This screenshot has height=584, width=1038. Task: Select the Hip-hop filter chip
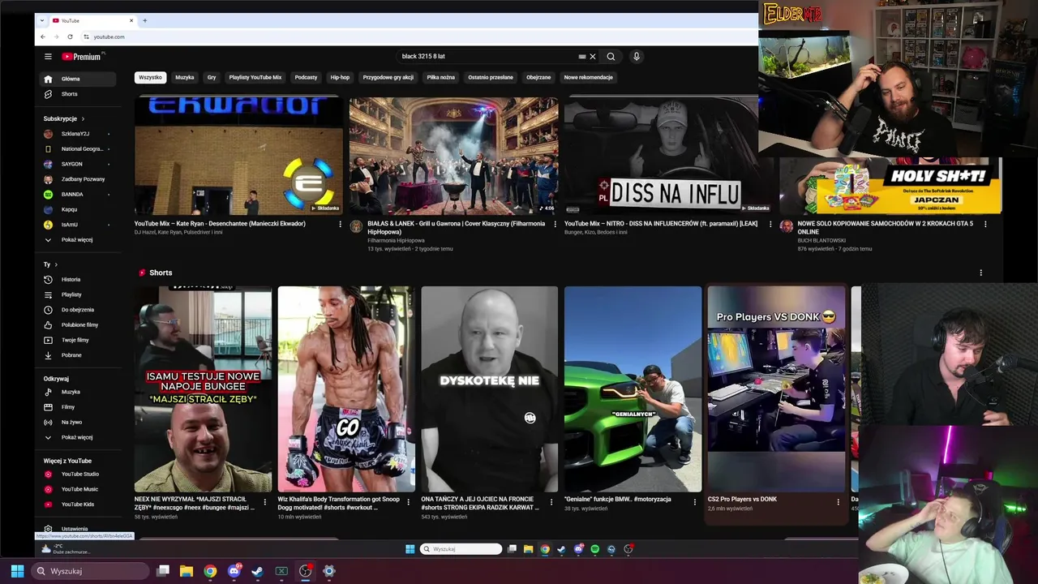pos(340,77)
